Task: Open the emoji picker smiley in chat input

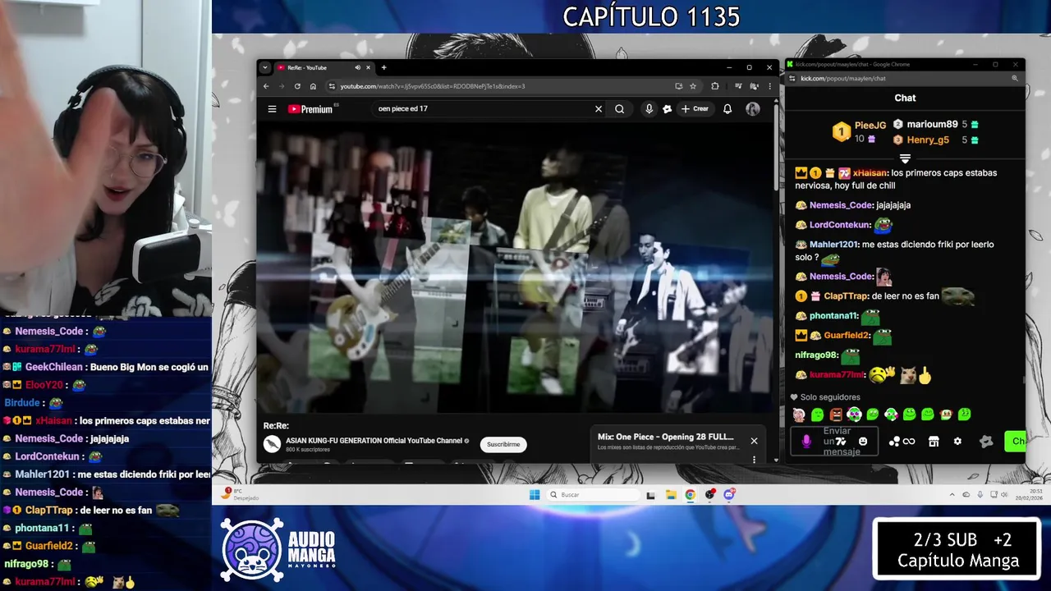Action: 863,442
